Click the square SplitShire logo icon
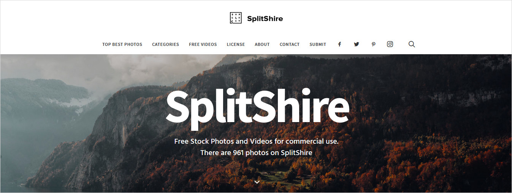Image resolution: width=512 pixels, height=193 pixels. pos(236,18)
